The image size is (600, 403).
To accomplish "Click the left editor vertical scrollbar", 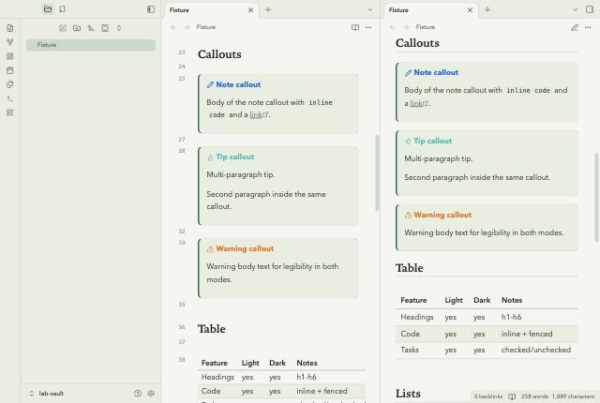I will [377, 172].
